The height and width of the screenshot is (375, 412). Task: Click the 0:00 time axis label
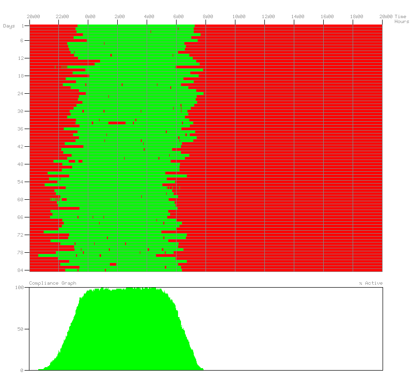click(90, 17)
